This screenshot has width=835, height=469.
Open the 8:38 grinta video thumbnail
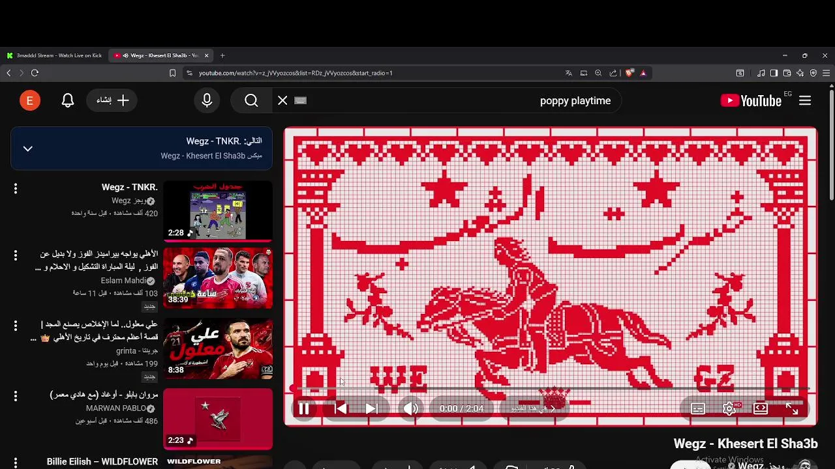coord(218,348)
